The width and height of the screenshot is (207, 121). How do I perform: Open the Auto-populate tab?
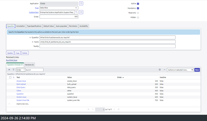62,26
